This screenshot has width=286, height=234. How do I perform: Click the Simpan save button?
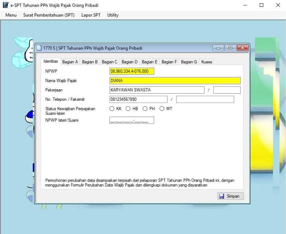click(231, 196)
